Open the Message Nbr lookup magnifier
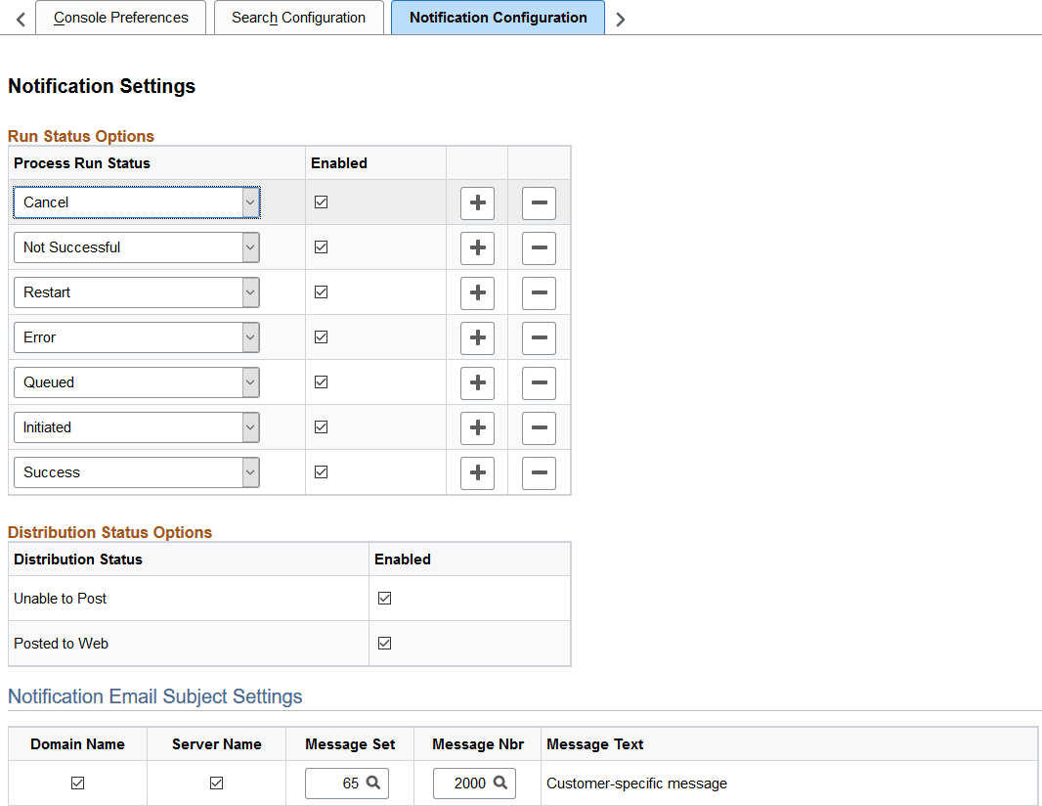1042x806 pixels. tap(500, 783)
